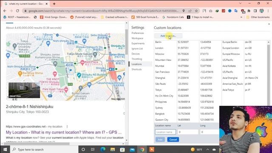Click the blue round extension icon

[230, 11]
